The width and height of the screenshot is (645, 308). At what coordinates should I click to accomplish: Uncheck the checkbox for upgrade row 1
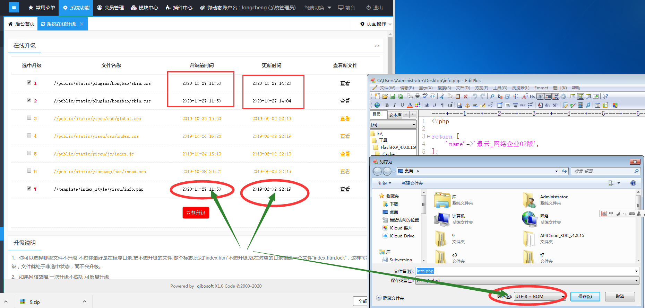(x=29, y=83)
